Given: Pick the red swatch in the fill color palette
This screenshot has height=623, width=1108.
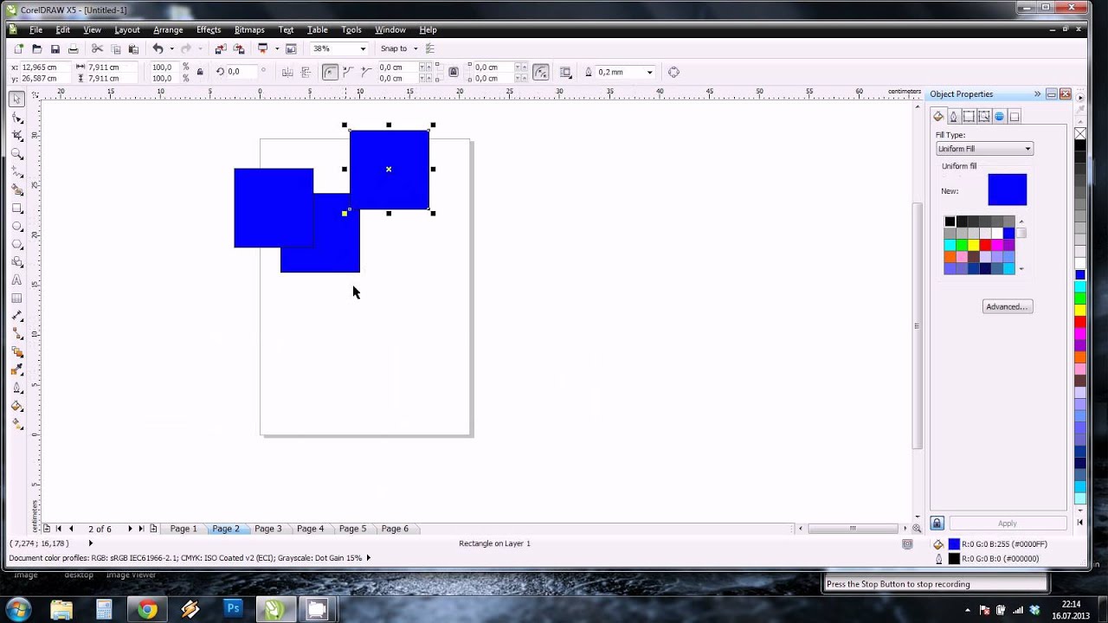Looking at the screenshot, I should [x=984, y=245].
